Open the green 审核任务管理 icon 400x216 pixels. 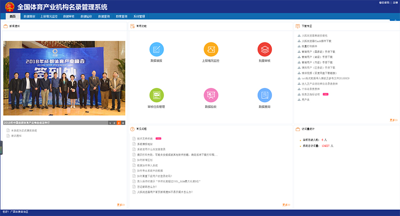tap(156, 95)
